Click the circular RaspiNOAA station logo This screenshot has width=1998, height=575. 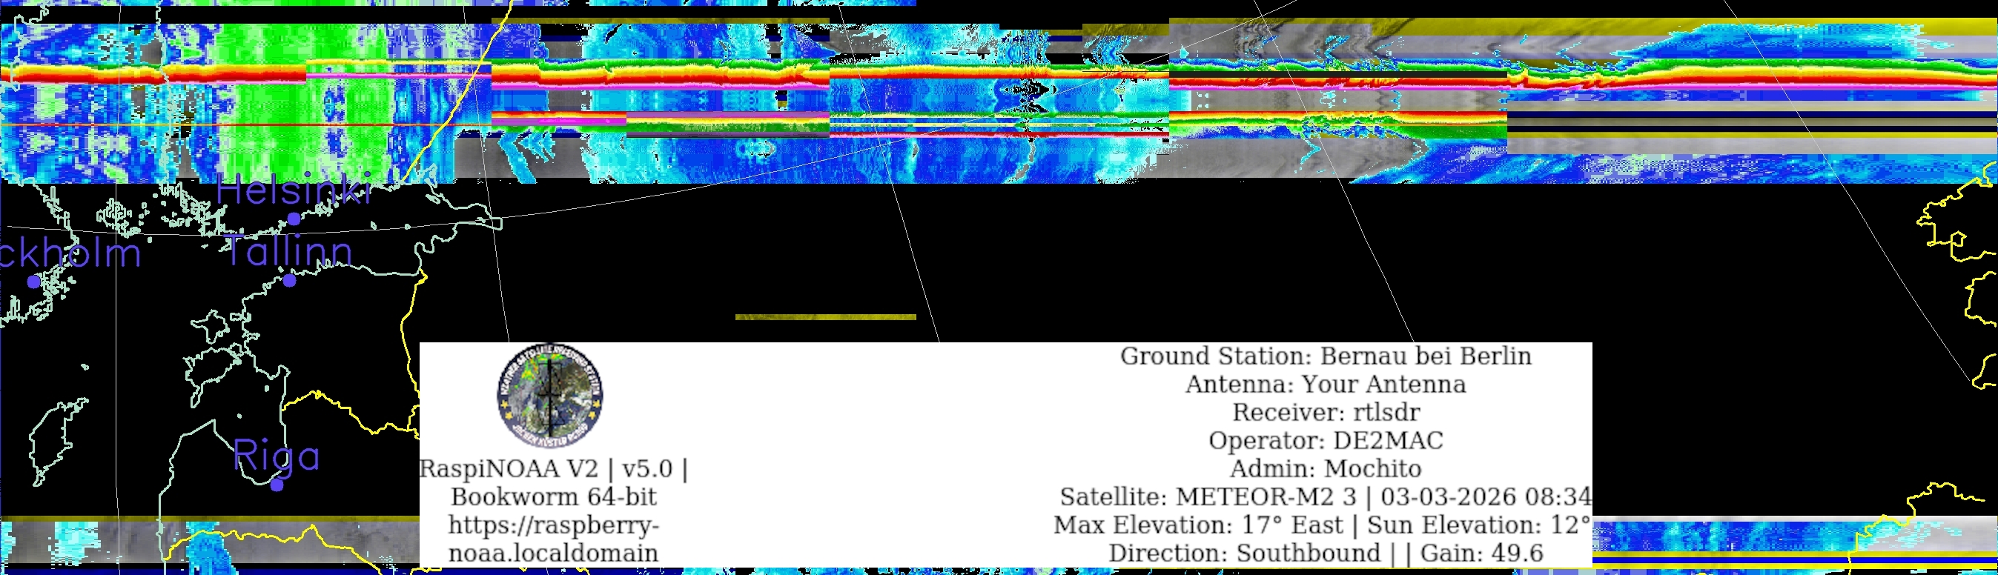(x=550, y=396)
